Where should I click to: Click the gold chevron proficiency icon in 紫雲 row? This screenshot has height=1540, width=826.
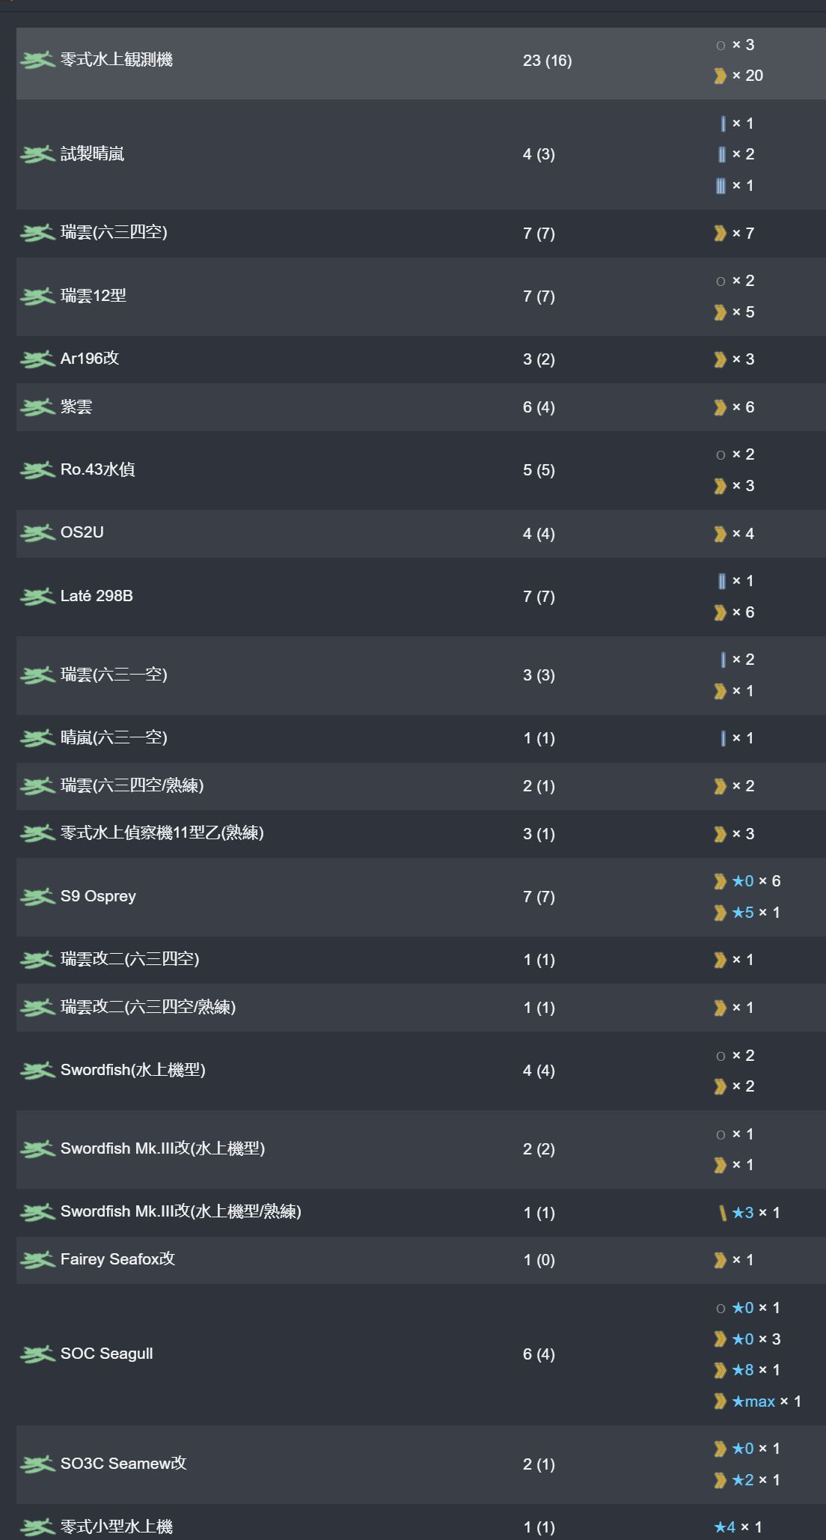tap(720, 407)
